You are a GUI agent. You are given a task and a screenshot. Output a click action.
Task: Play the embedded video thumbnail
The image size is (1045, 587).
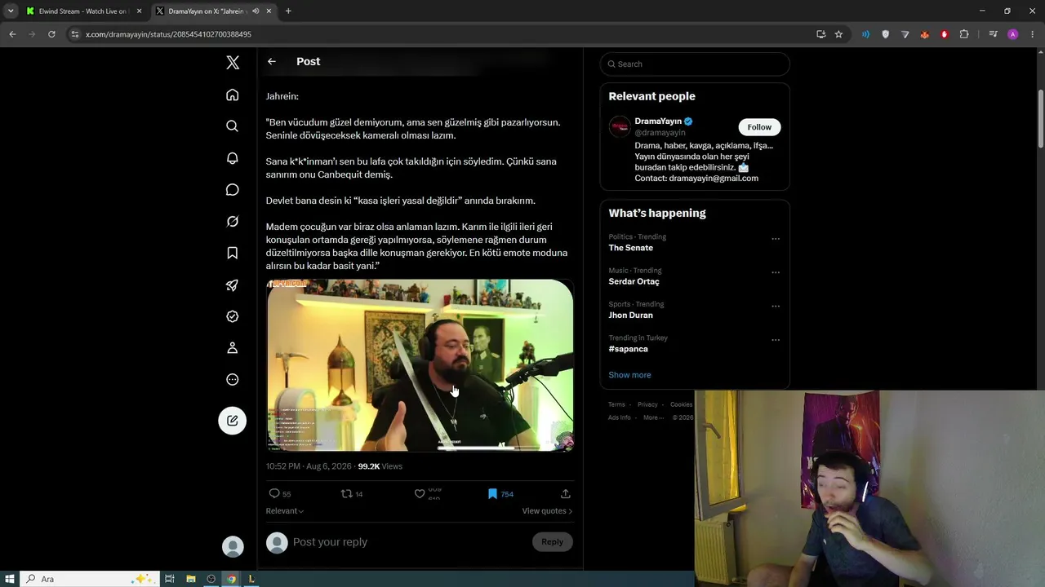(x=420, y=365)
